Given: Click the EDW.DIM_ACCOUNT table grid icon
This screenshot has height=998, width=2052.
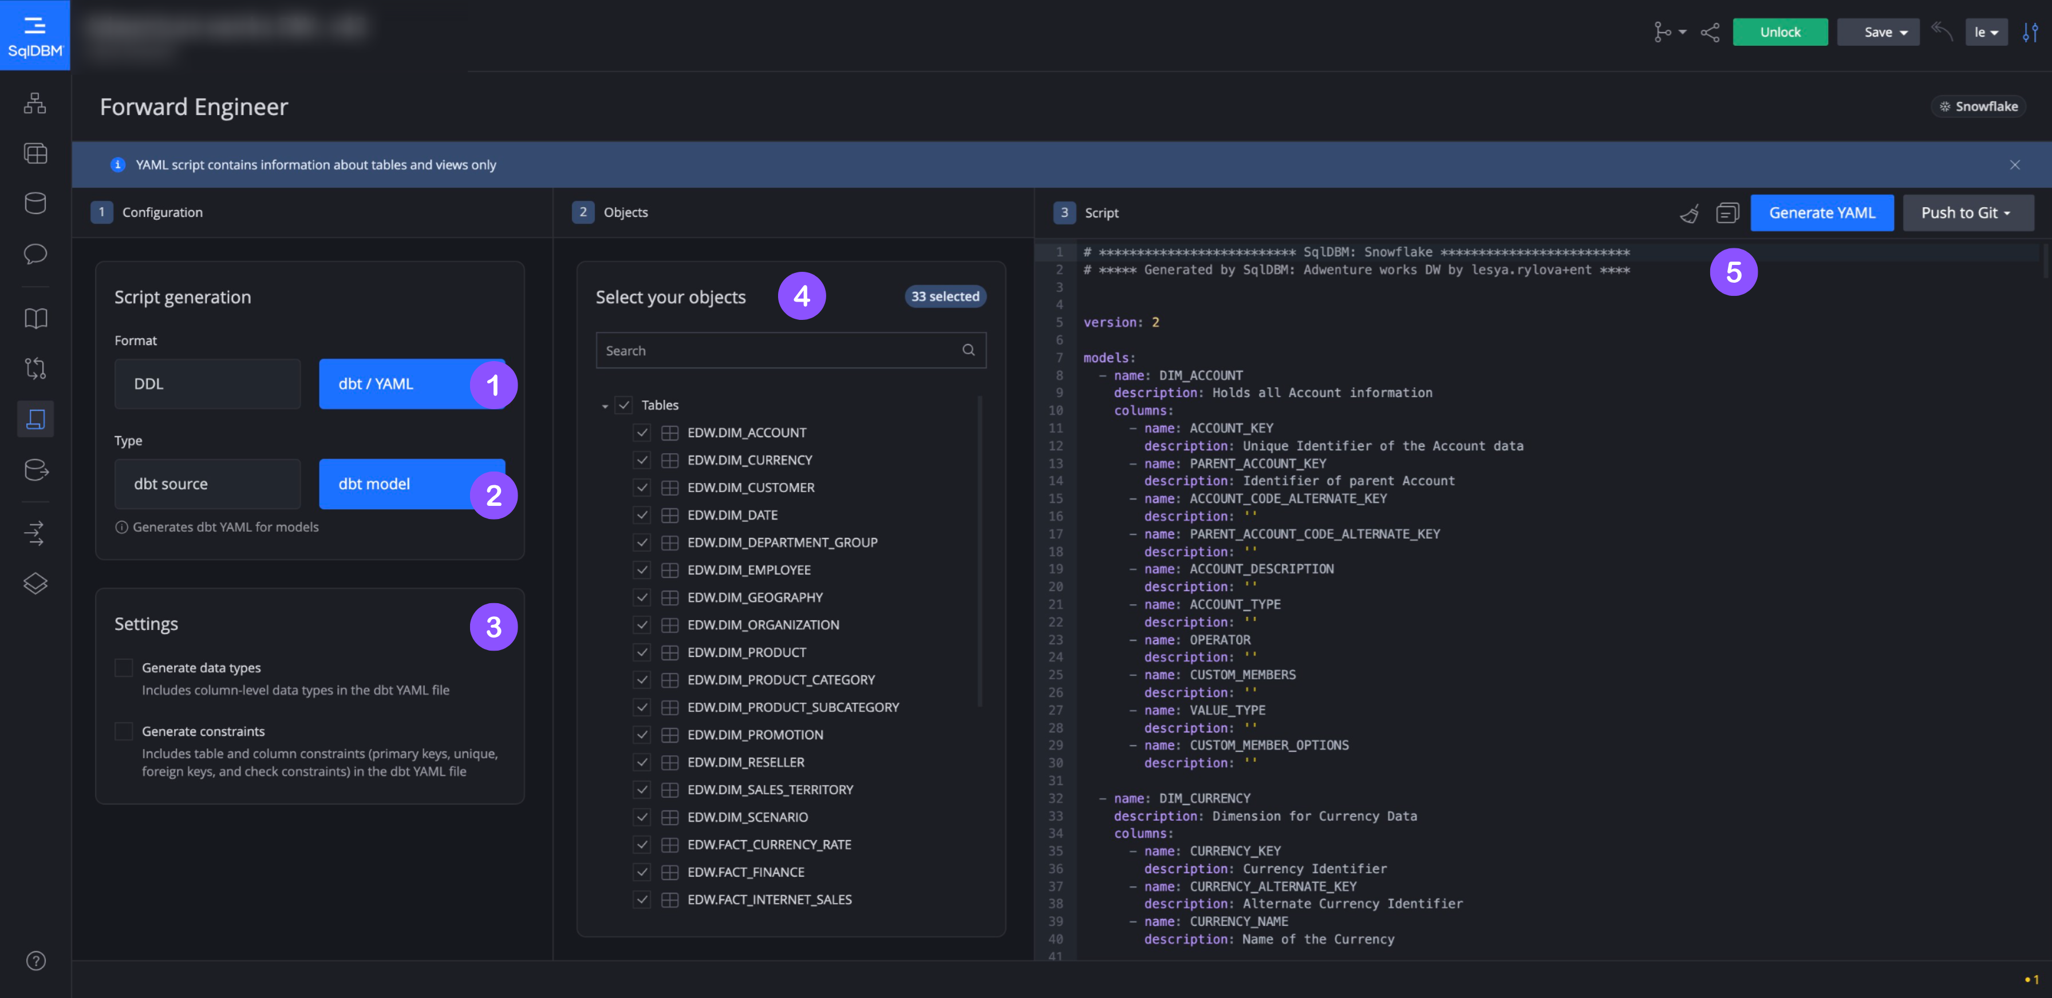Looking at the screenshot, I should tap(670, 433).
